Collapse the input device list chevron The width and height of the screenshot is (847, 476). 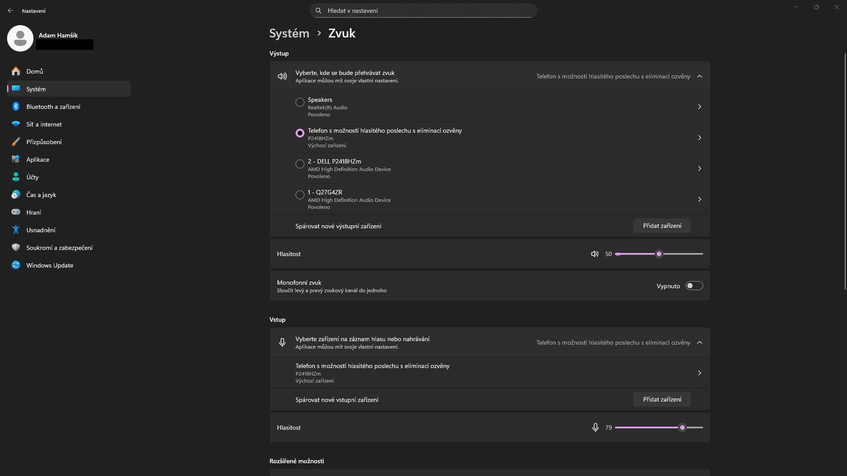click(700, 342)
